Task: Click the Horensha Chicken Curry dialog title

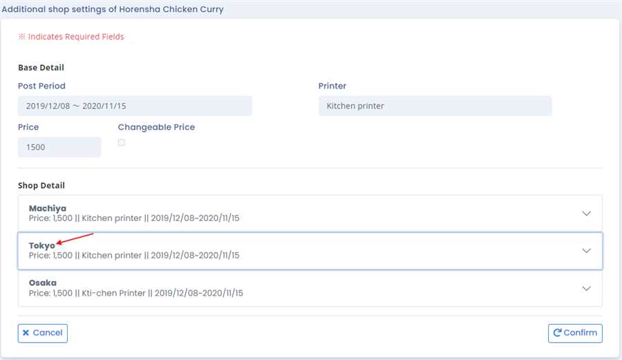Action: [113, 10]
